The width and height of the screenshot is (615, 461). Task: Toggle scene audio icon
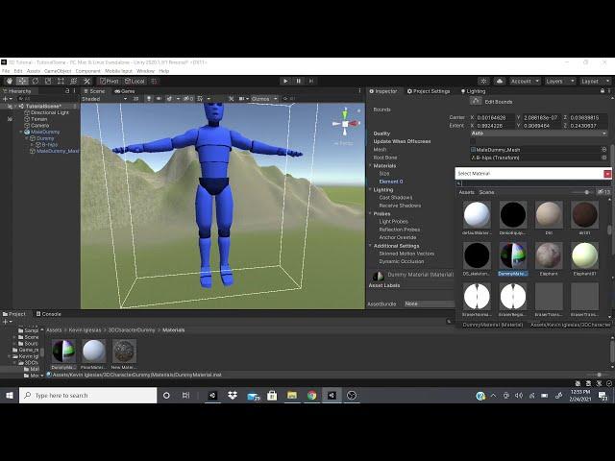[x=159, y=99]
